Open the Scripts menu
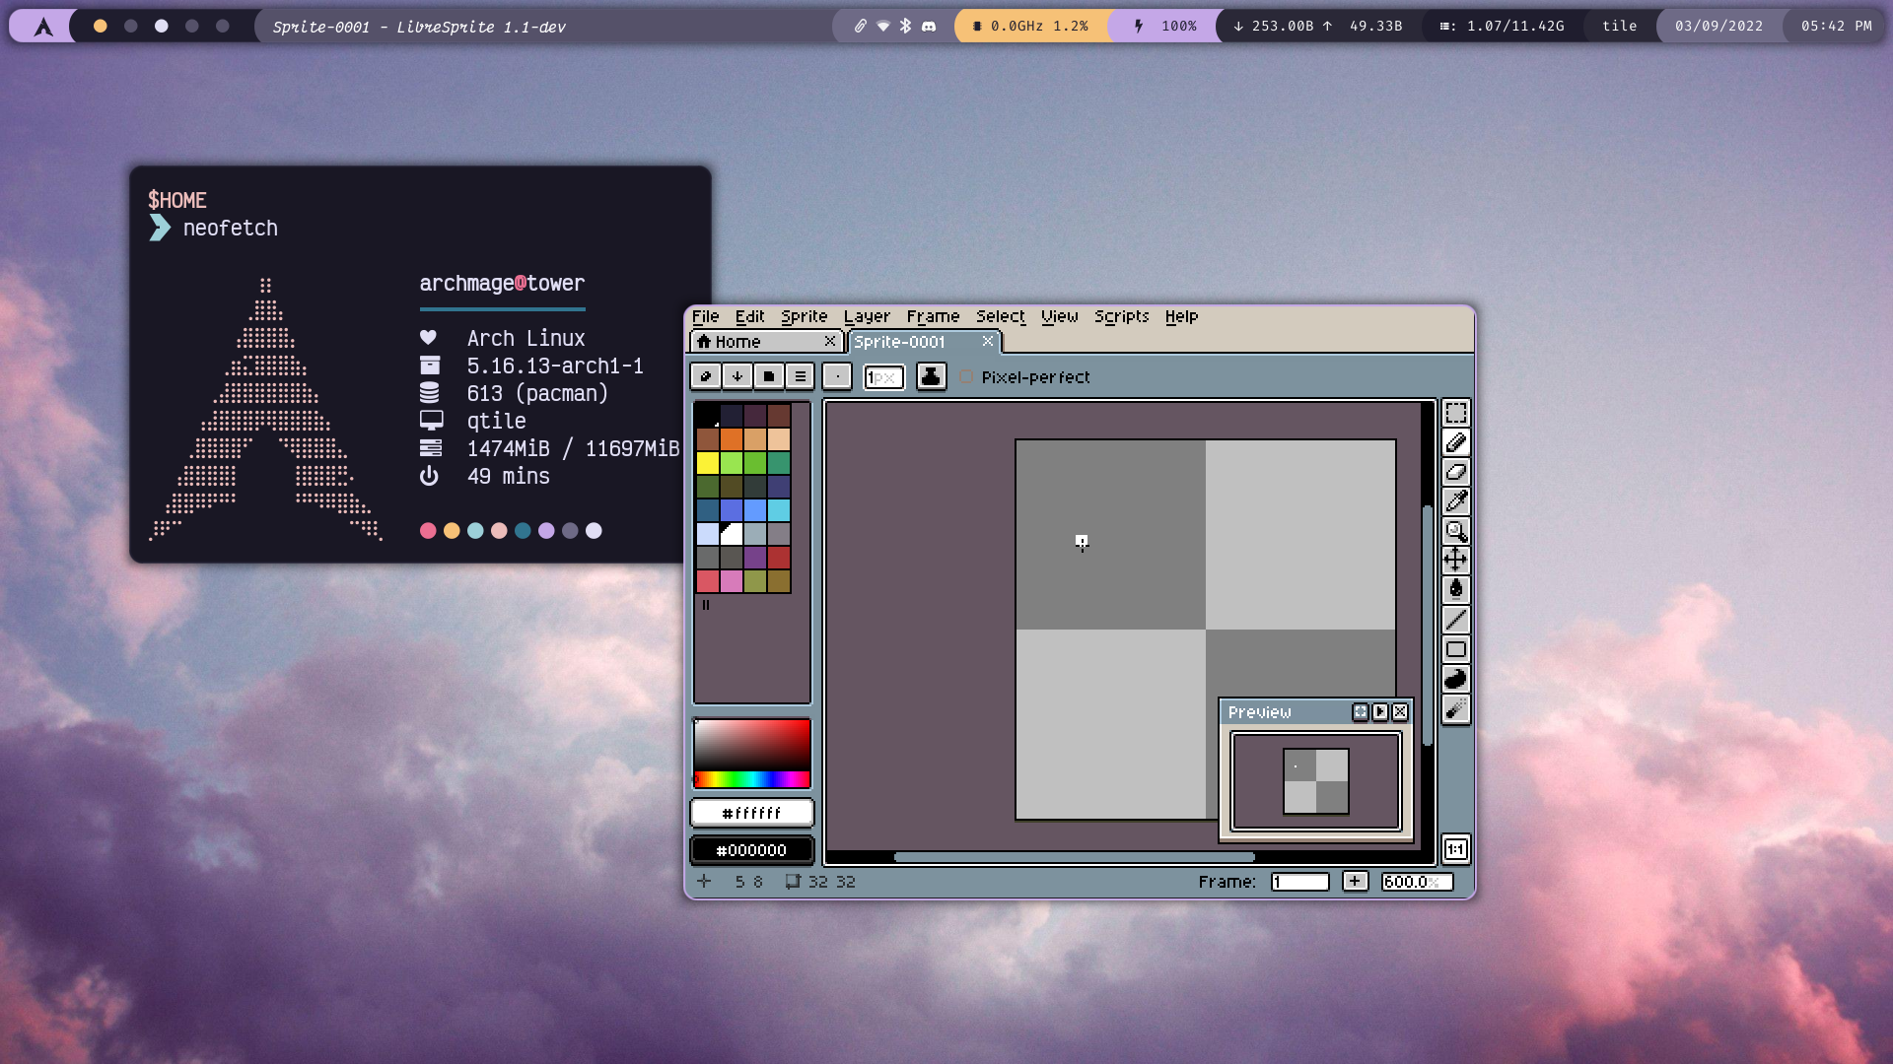1893x1064 pixels. 1121,316
